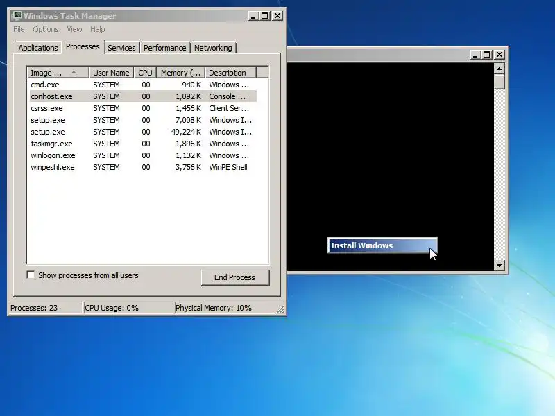Select setup.exe using 49,224 K memory

point(143,132)
